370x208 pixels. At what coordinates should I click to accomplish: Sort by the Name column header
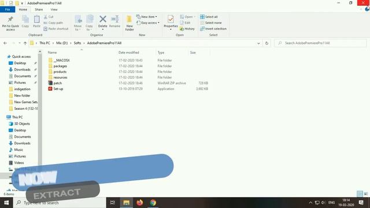pyautogui.click(x=53, y=53)
